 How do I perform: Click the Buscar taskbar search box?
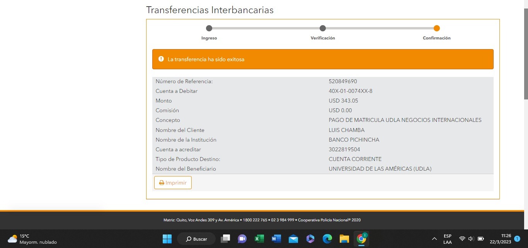(x=196, y=239)
